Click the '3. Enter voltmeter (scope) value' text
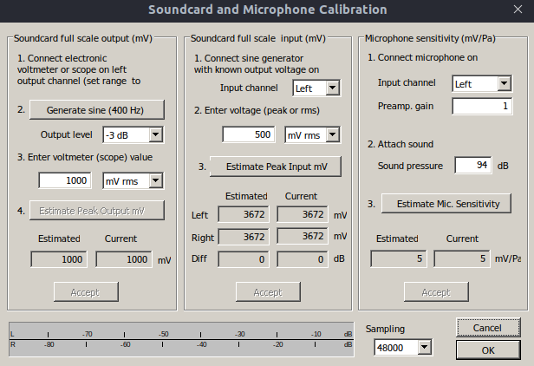 click(x=85, y=157)
